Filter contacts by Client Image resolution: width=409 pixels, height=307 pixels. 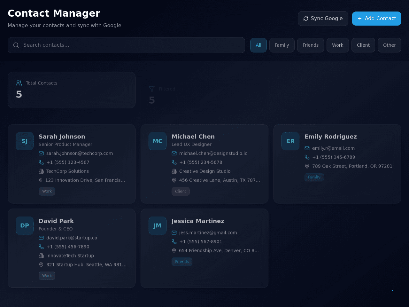pos(363,45)
